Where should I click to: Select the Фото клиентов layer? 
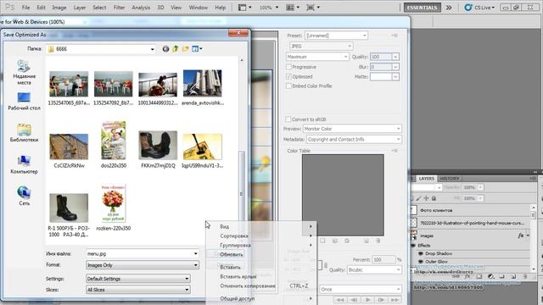[471, 210]
